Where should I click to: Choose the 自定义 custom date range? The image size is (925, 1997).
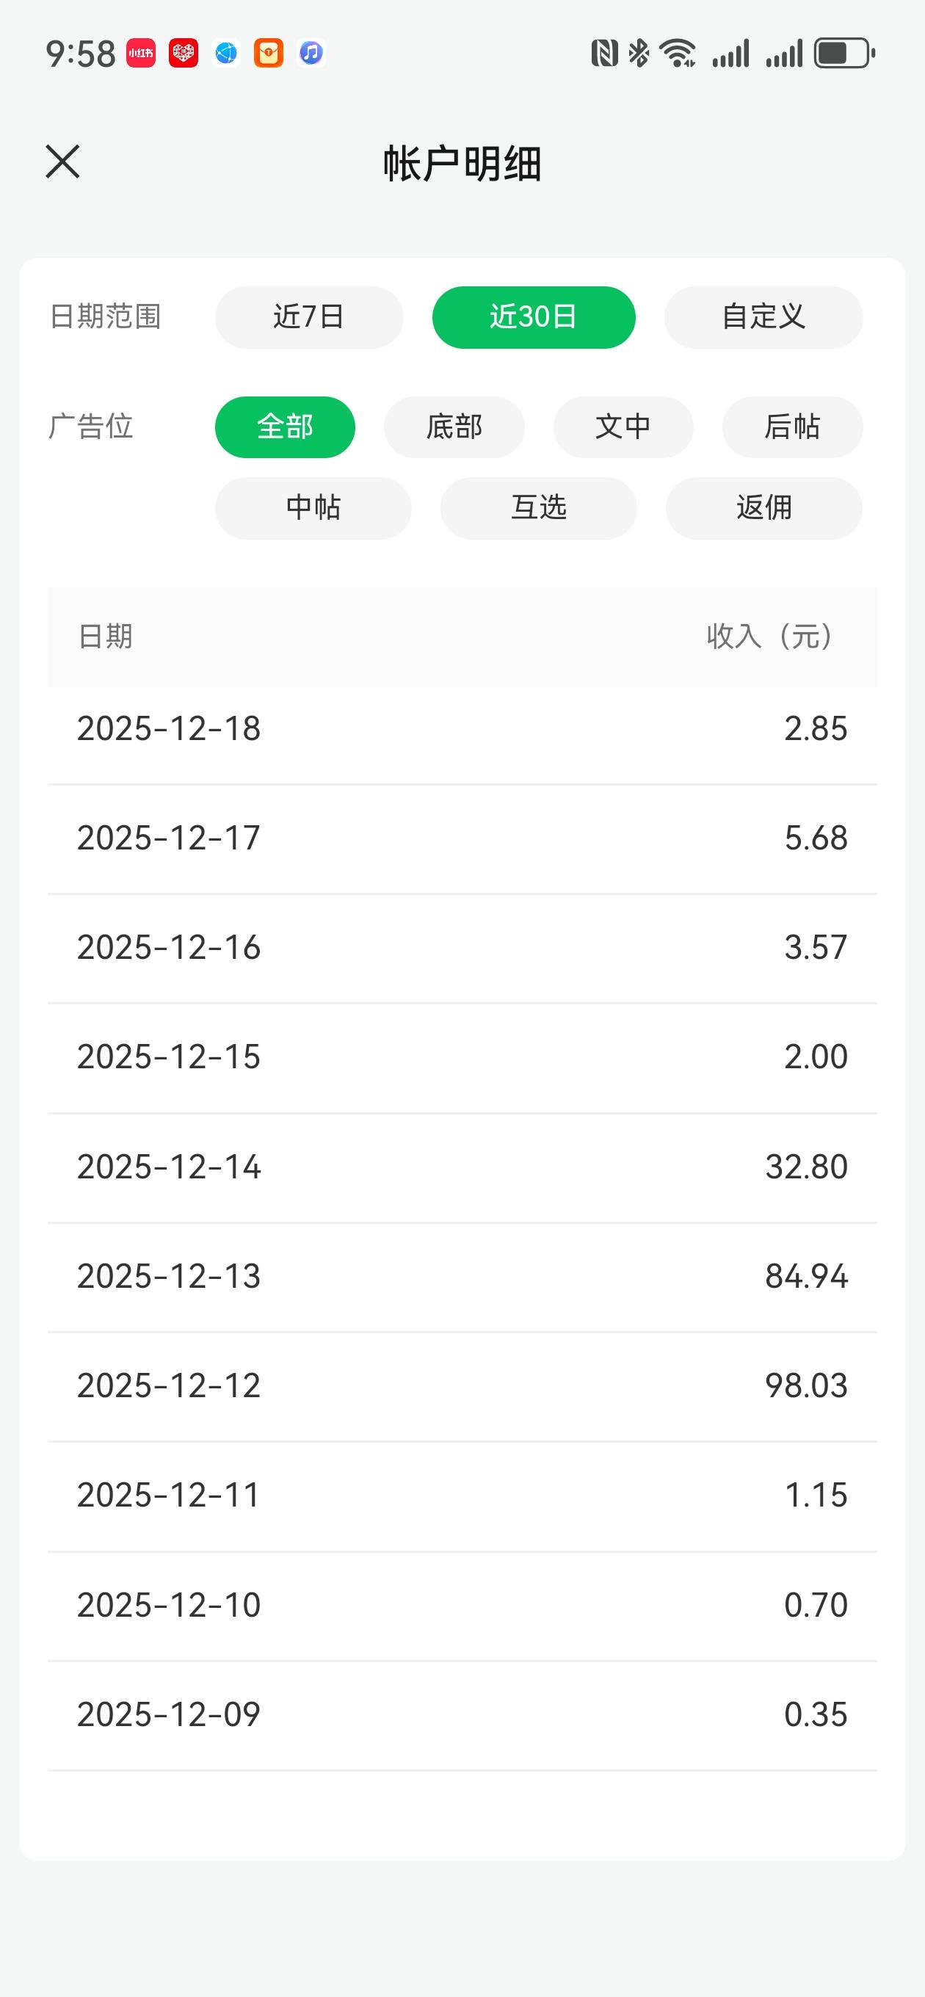pos(763,317)
